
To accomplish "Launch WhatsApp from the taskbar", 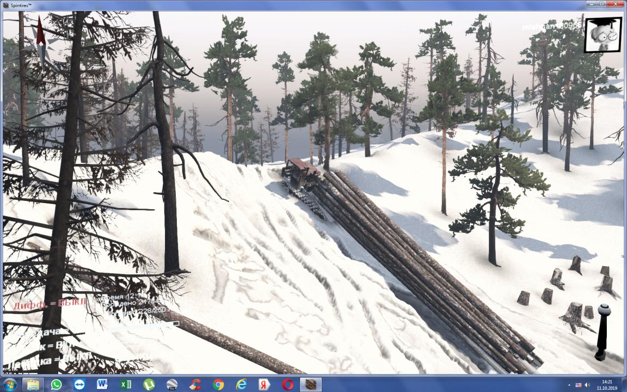I will pos(56,384).
